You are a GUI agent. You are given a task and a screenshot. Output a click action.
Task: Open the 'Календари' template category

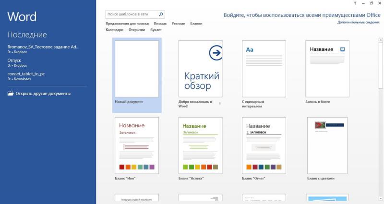point(115,30)
